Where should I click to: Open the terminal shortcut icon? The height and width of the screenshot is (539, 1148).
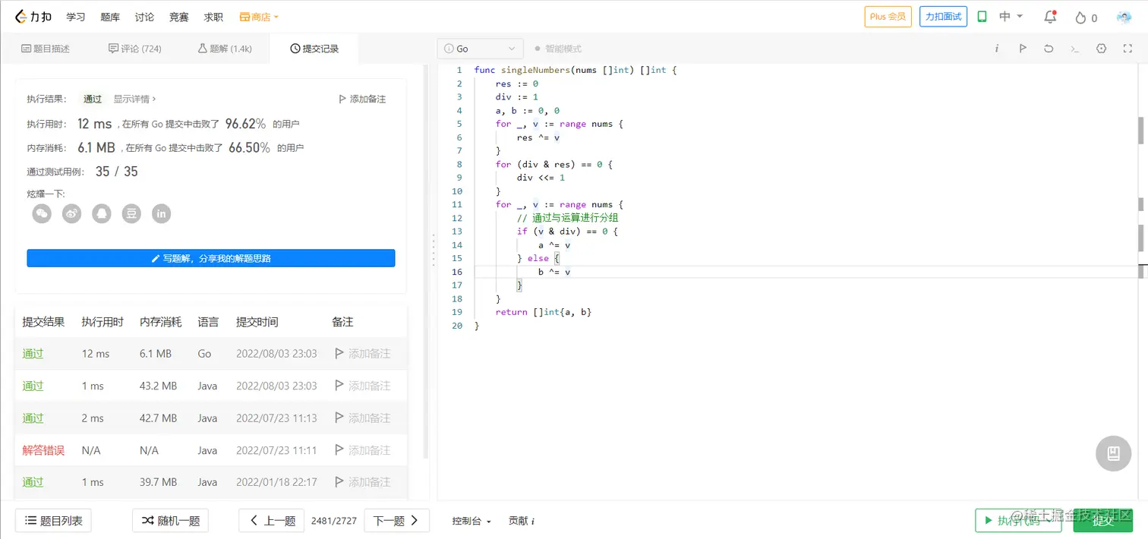[1074, 49]
